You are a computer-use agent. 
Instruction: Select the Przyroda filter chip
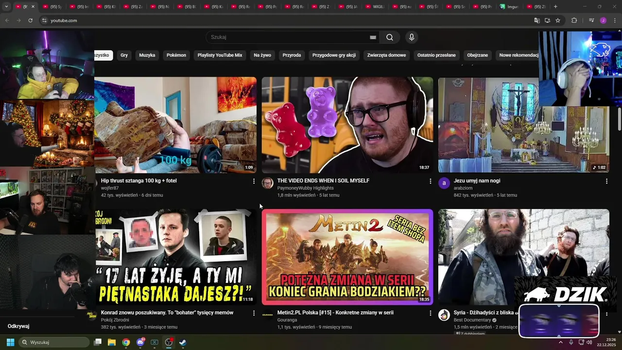(x=292, y=55)
